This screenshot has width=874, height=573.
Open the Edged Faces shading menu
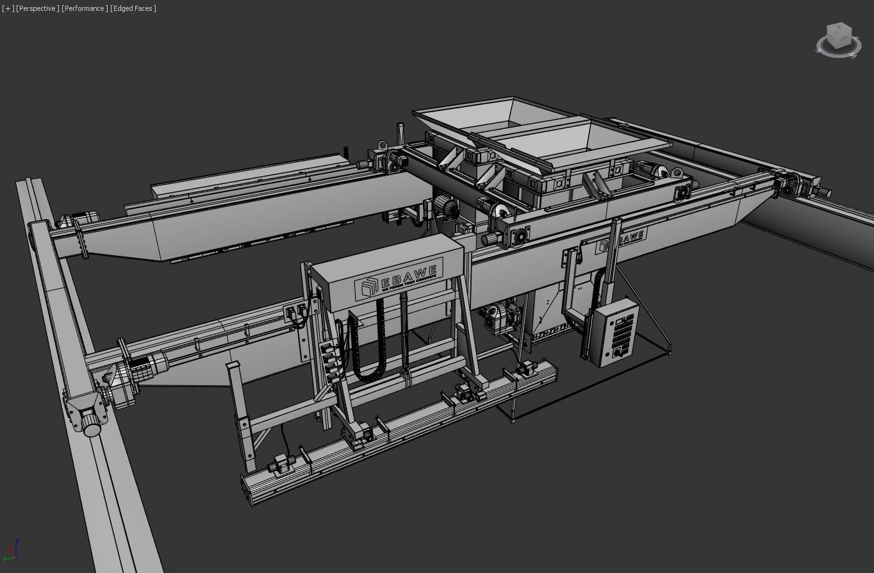tap(133, 8)
